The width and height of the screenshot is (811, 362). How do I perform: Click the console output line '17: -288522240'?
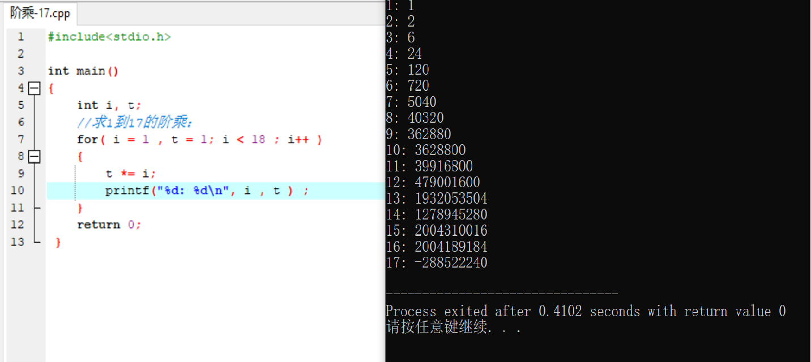tap(436, 262)
